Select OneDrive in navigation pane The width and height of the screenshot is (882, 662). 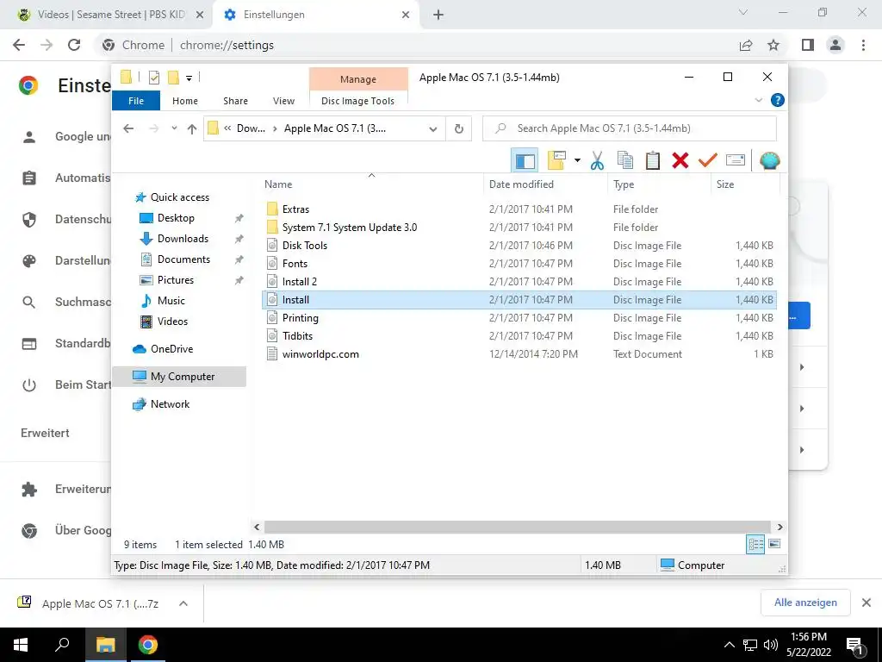(x=171, y=349)
